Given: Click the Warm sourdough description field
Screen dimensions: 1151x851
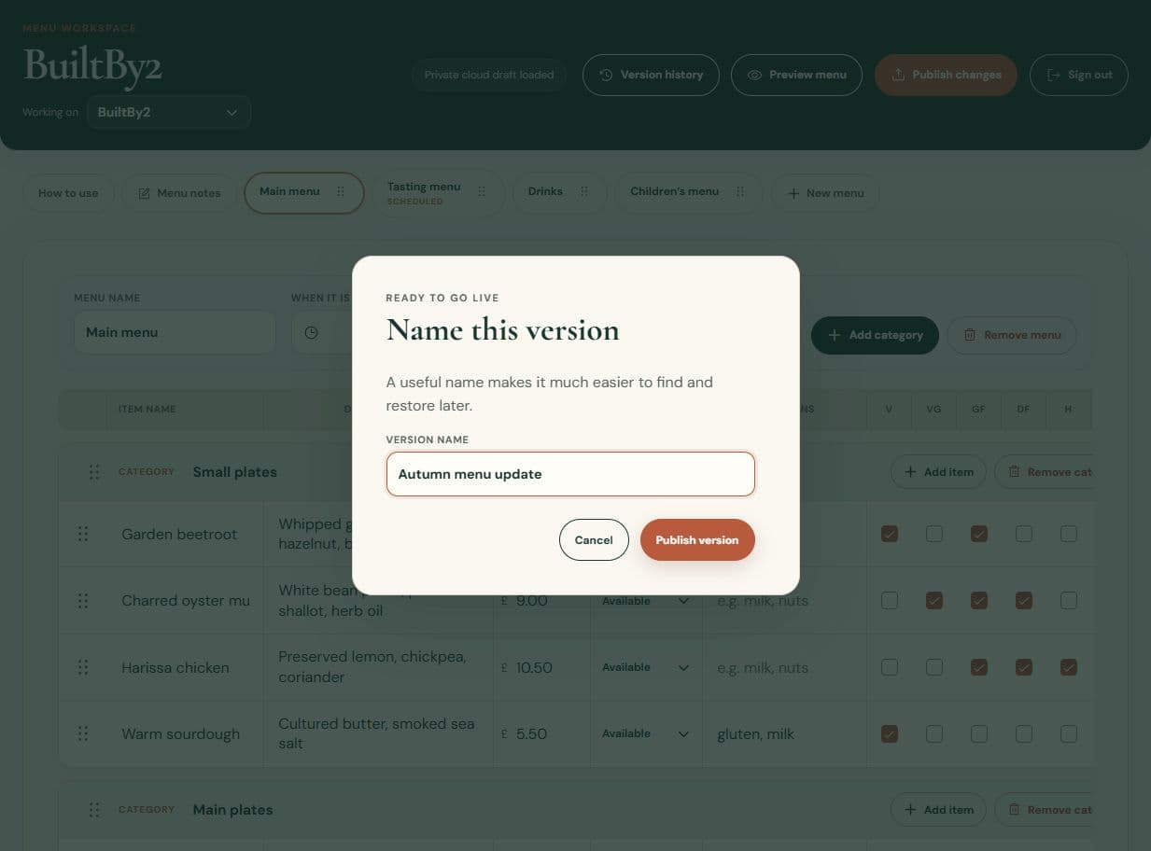Looking at the screenshot, I should 378,734.
